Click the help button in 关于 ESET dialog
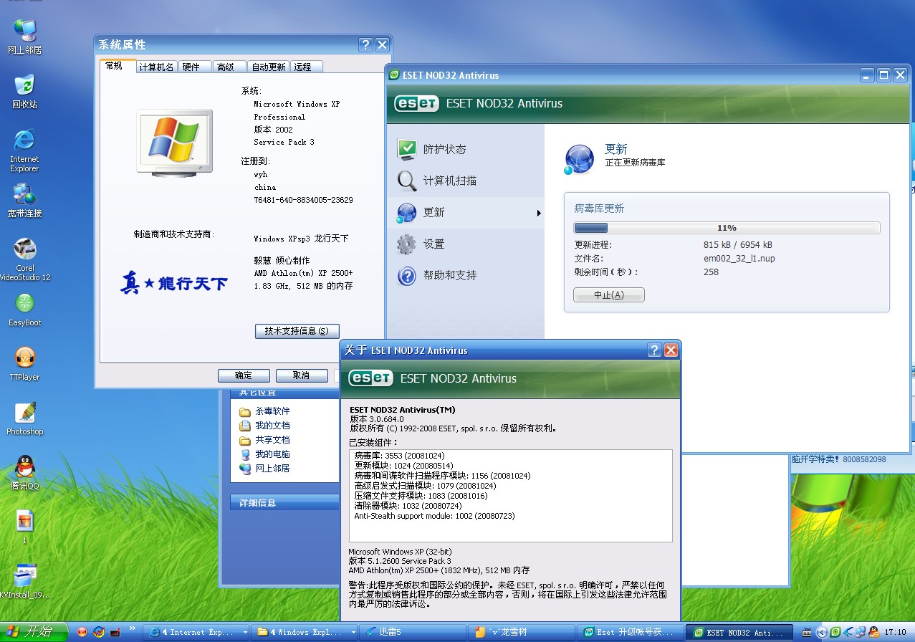Image resolution: width=915 pixels, height=642 pixels. (654, 350)
